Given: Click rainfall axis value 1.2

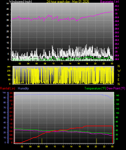Looking at the screenshot, I should (11, 127).
